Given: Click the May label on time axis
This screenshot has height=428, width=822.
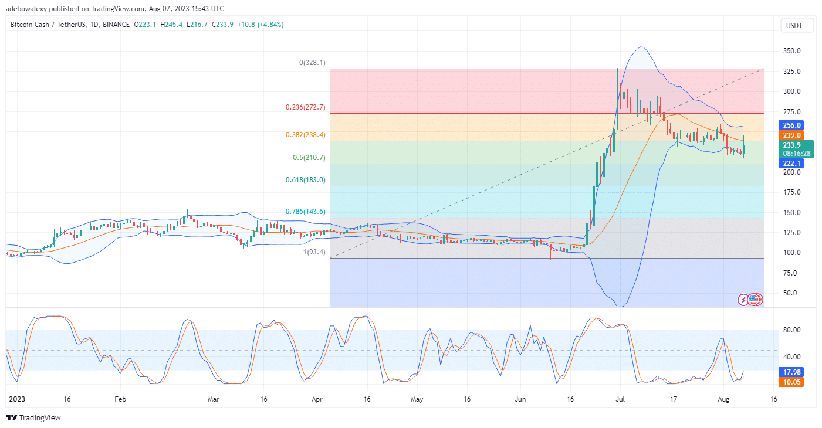Looking at the screenshot, I should 417,399.
